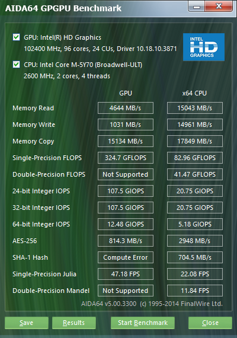Screen dimensions: 237x338
Task: Click the green Close button
Action: point(210,323)
